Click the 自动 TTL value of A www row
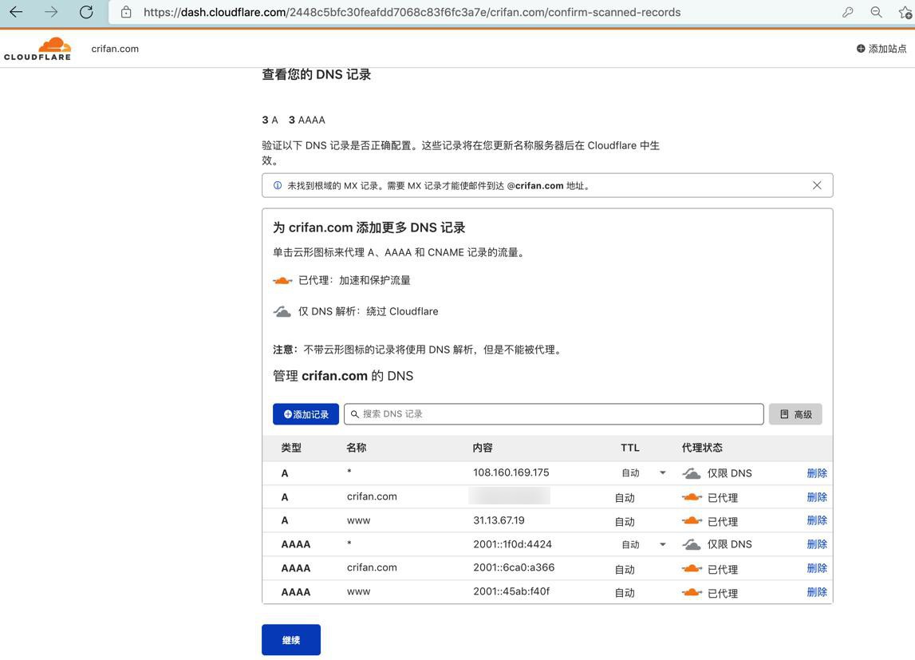Image resolution: width=915 pixels, height=660 pixels. (x=625, y=522)
